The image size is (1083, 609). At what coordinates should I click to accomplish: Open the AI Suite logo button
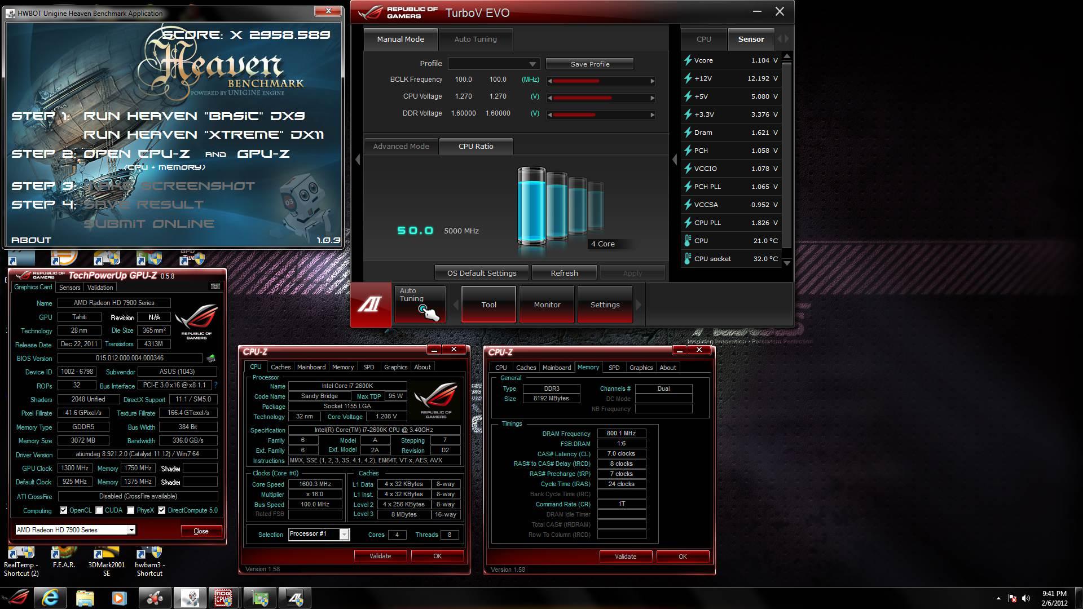[371, 304]
